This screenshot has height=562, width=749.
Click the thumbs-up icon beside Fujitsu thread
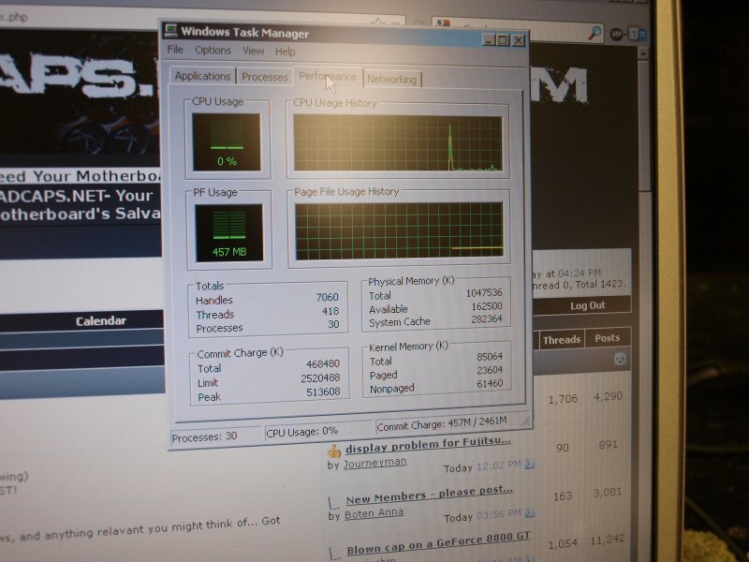(334, 451)
